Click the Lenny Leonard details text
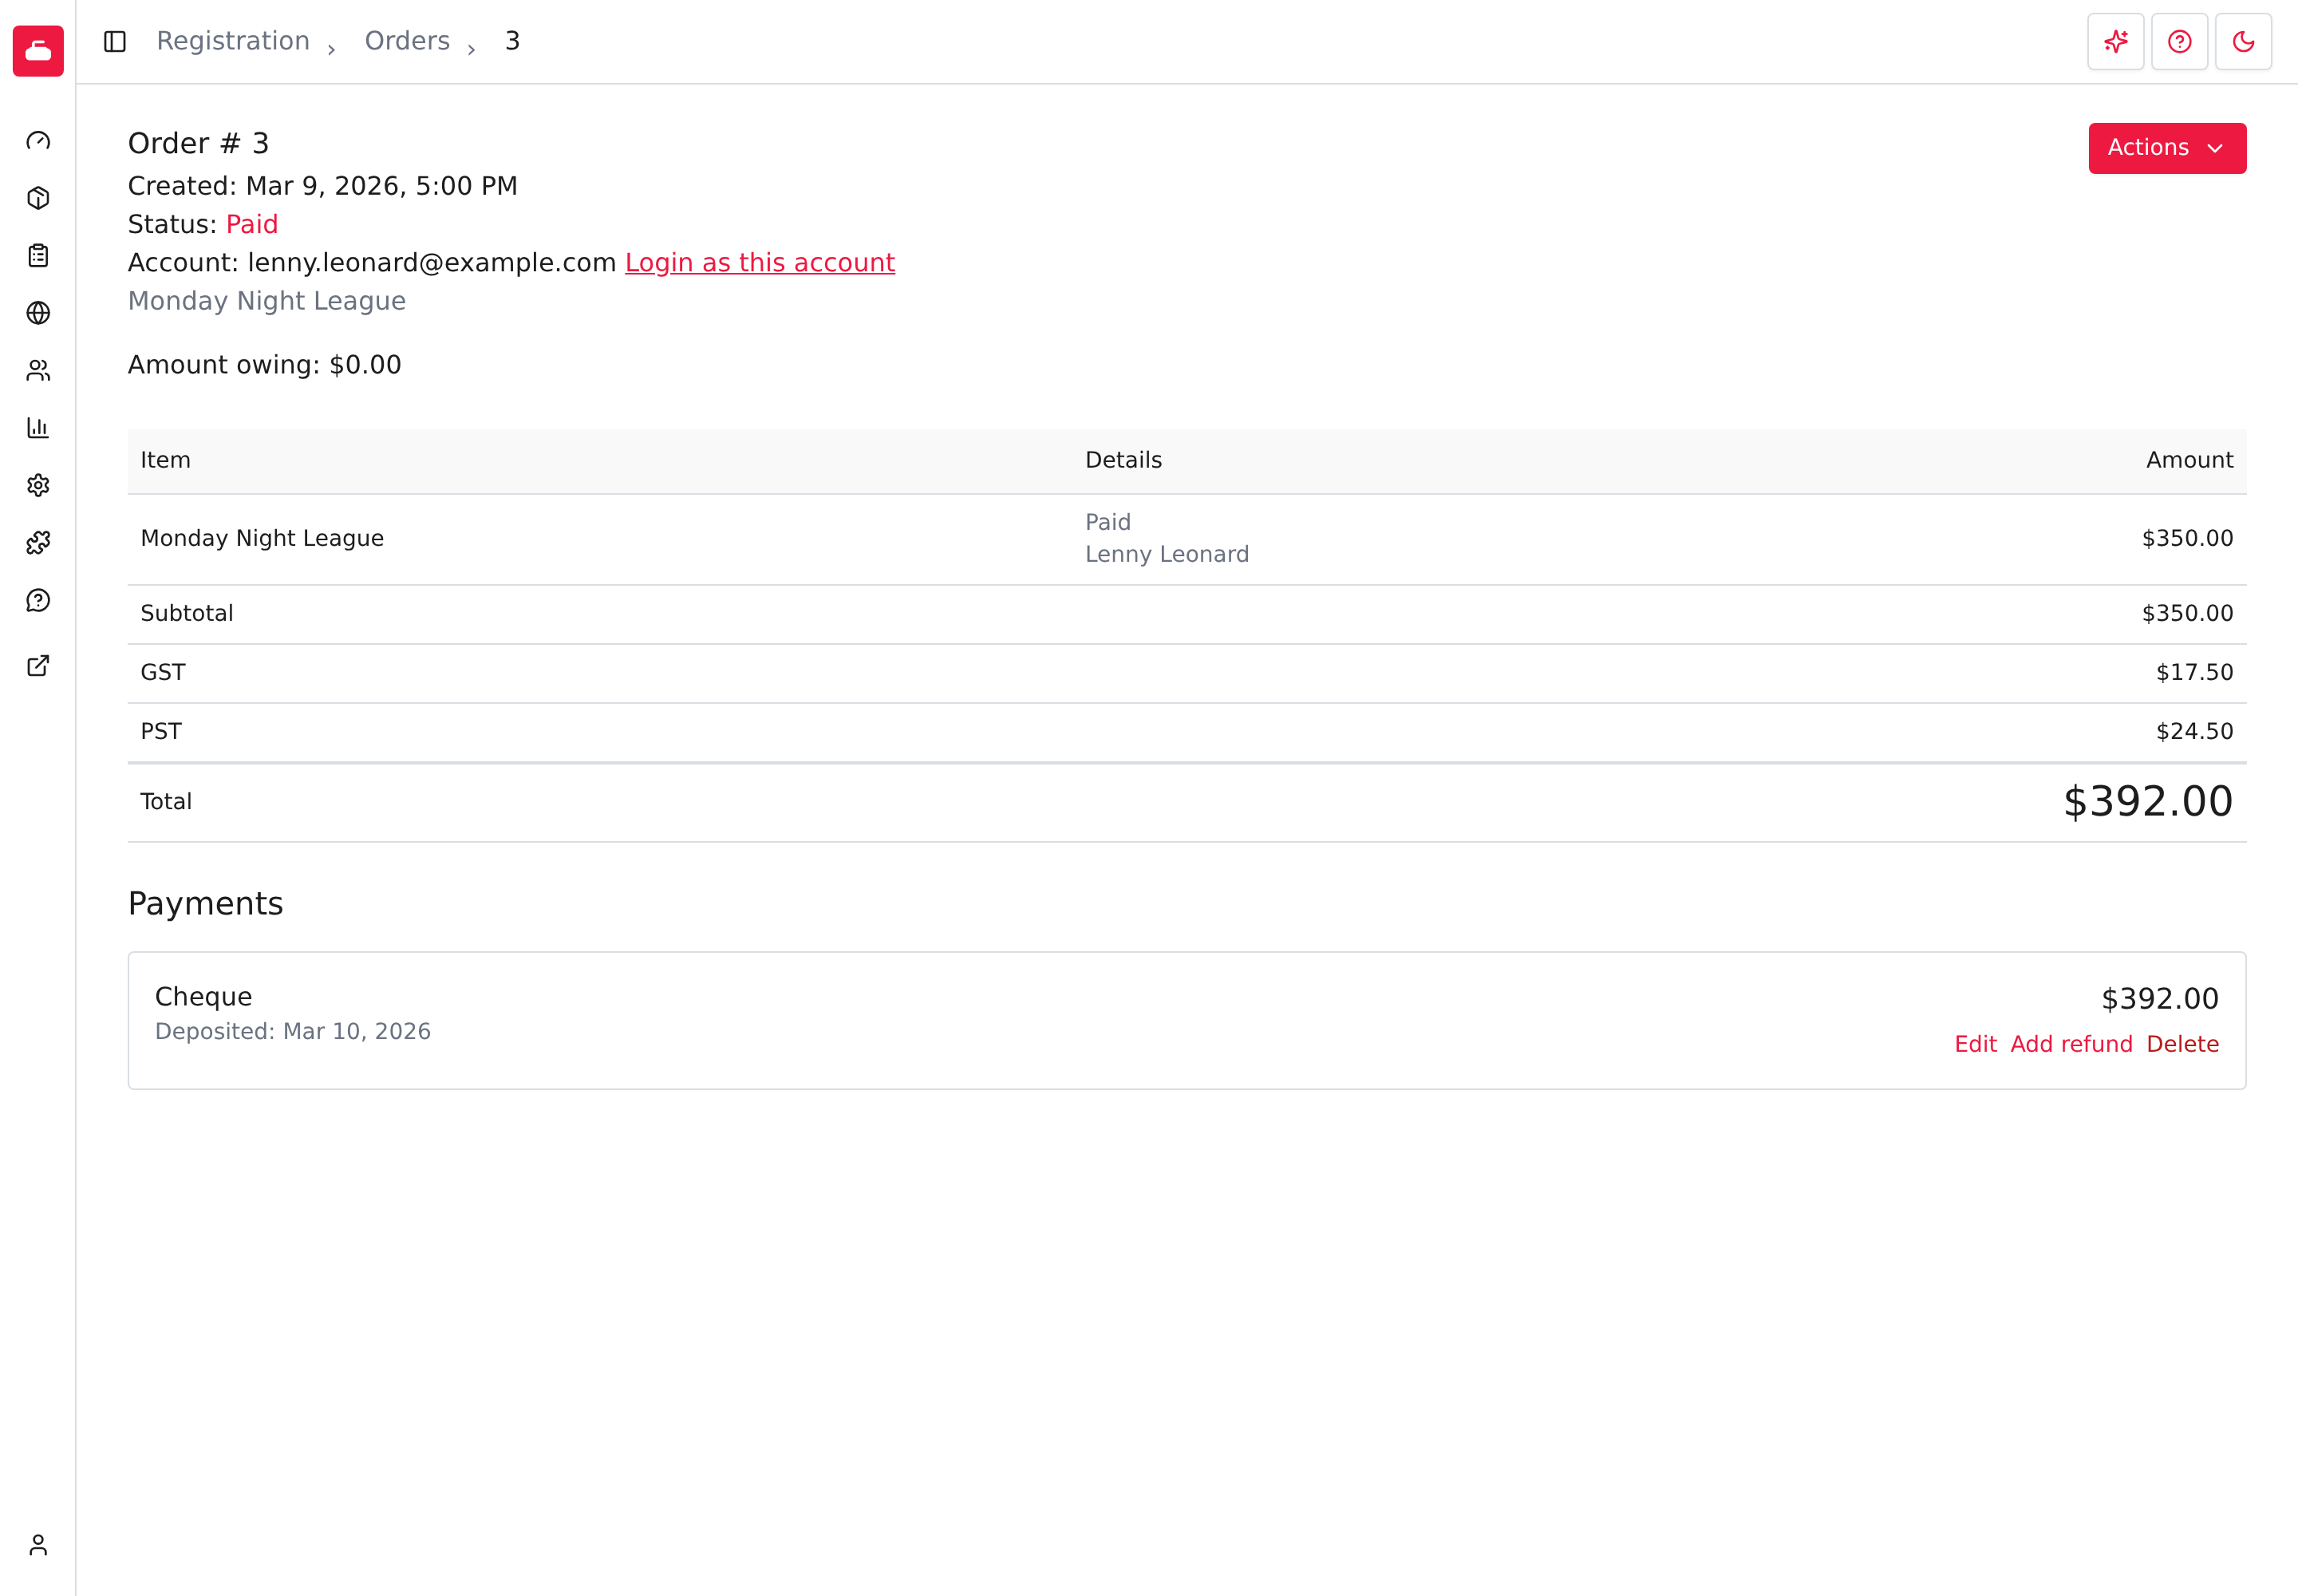This screenshot has height=1596, width=2298. [1167, 554]
